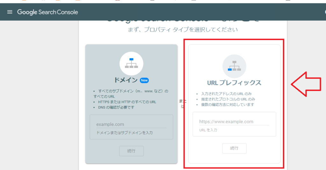326x170 pixels.
Task: Open the hamburger navigation menu
Action: coord(10,12)
